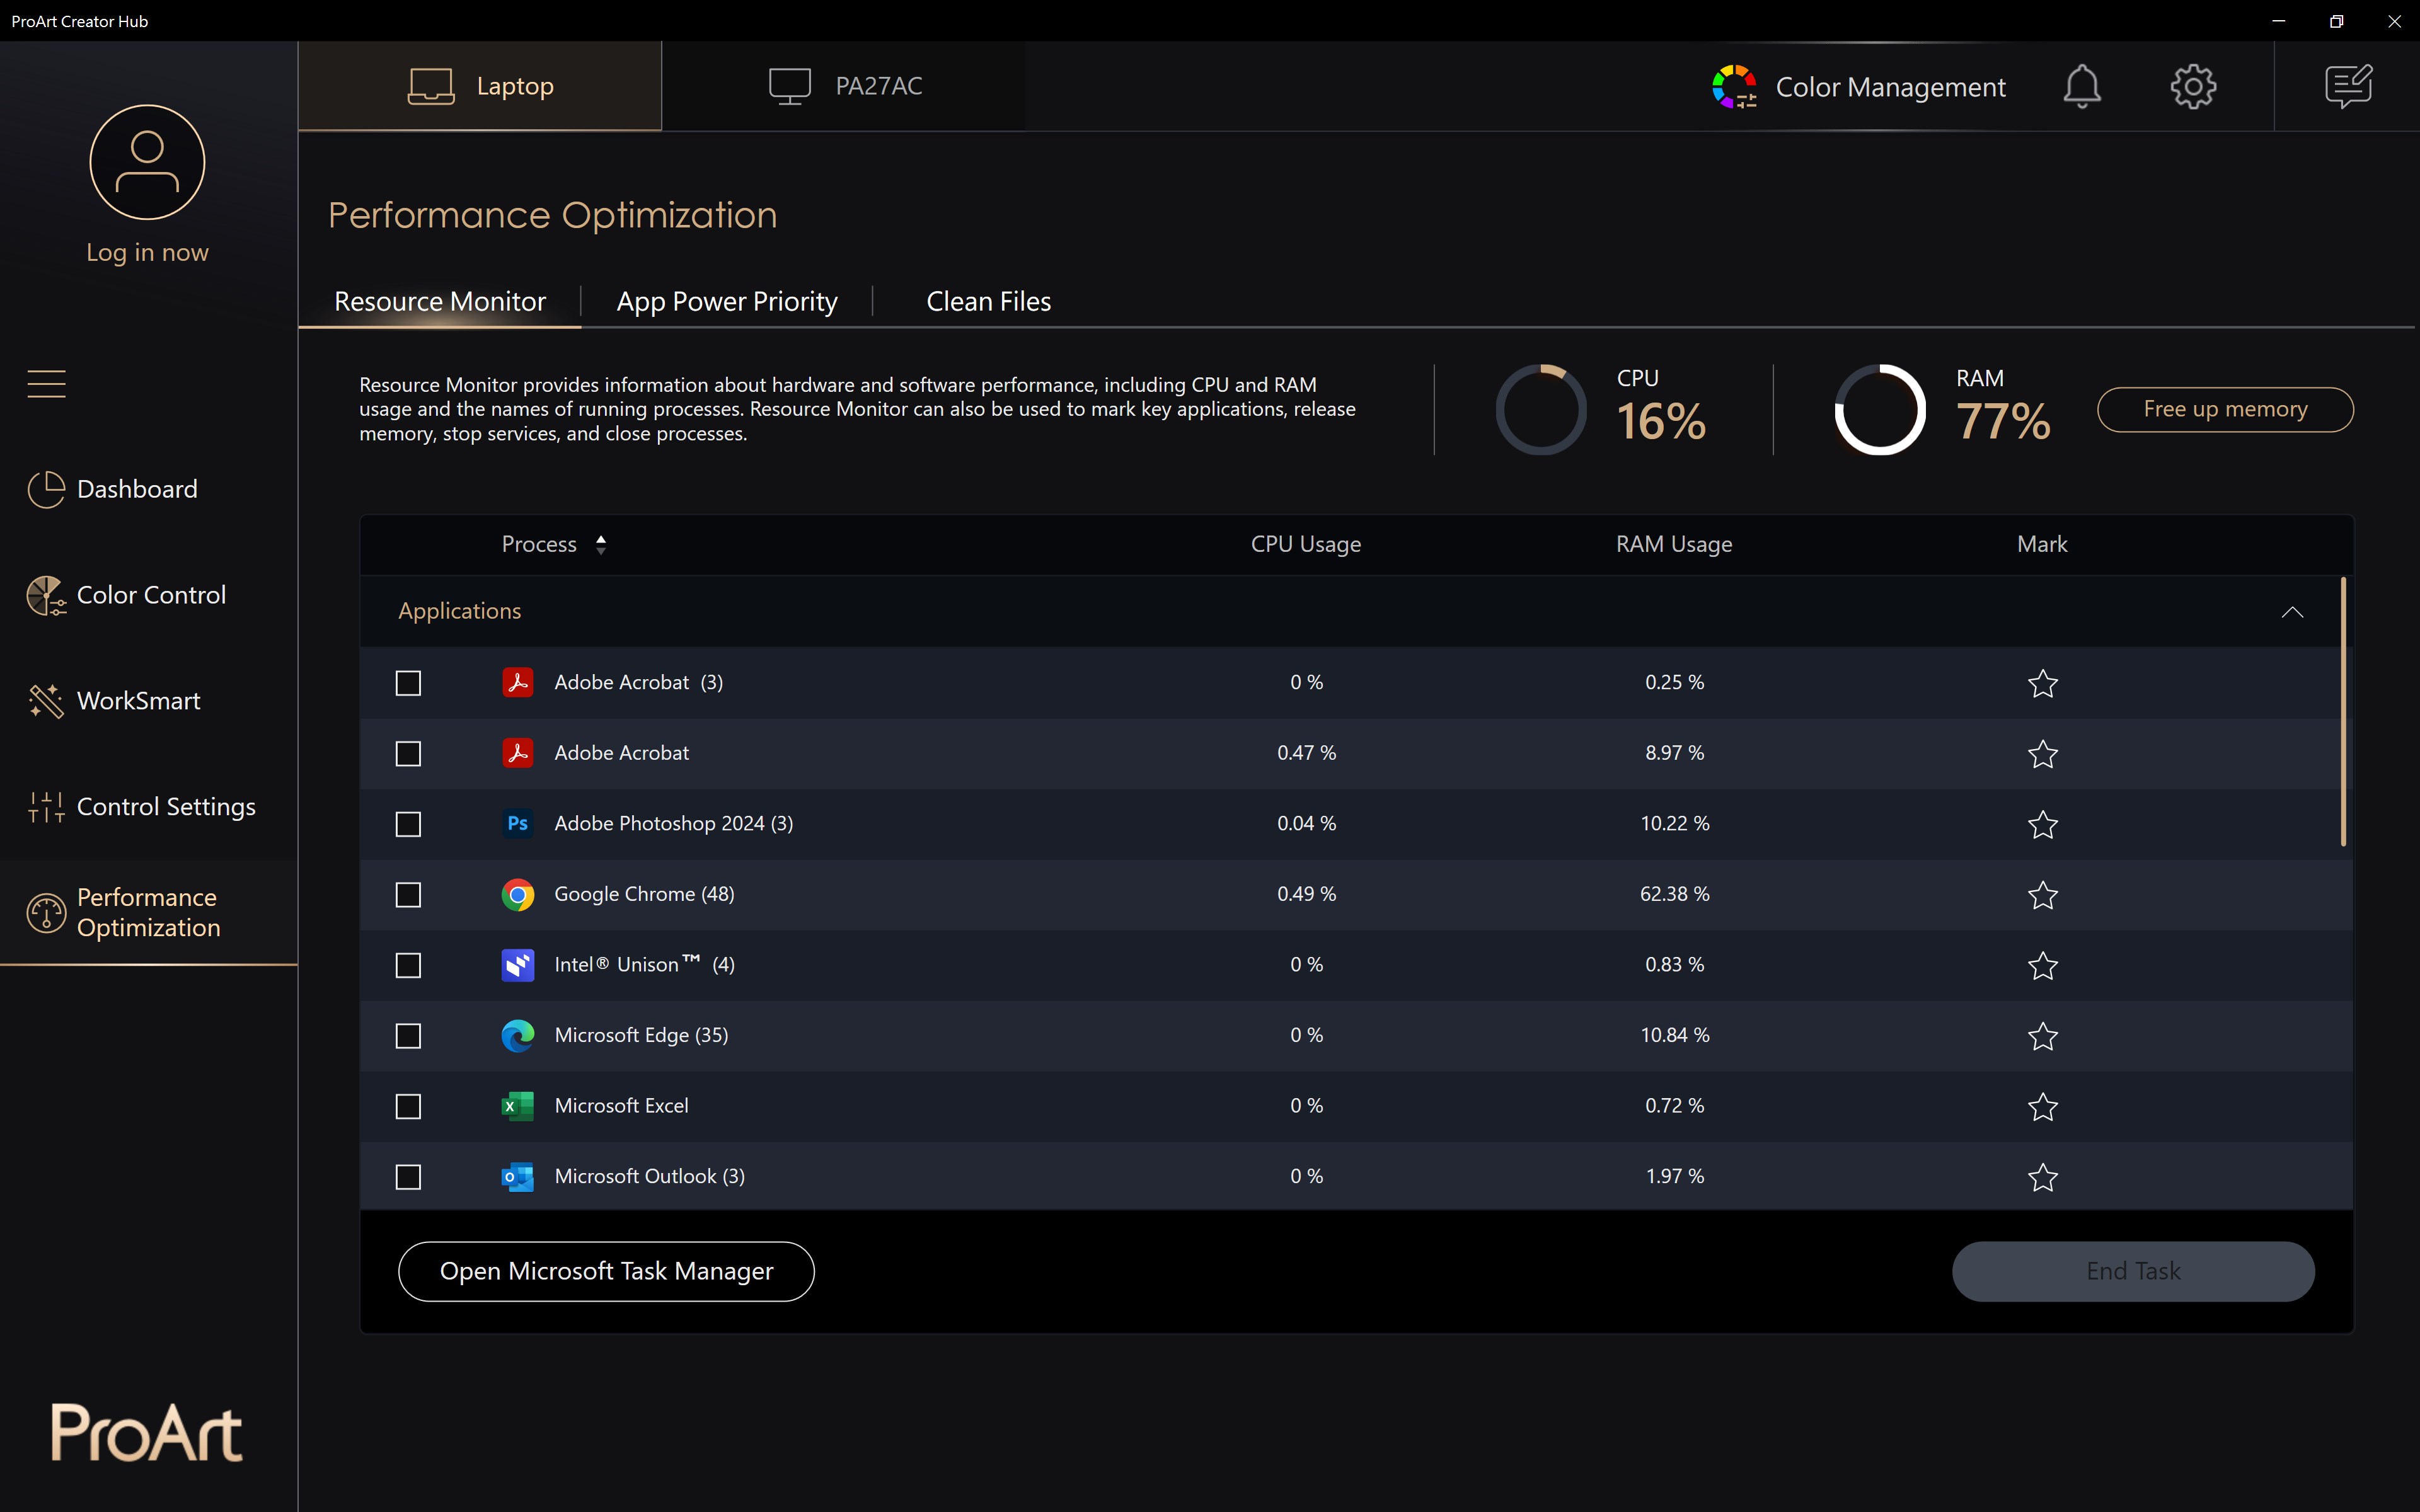Switch to App Power Priority tab

[x=727, y=301]
